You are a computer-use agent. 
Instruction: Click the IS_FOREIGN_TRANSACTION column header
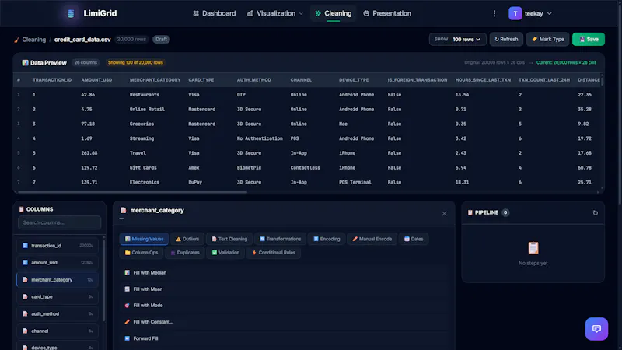pos(418,80)
